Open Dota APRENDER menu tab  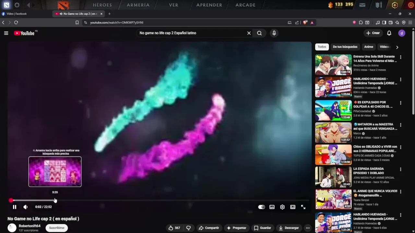click(x=209, y=5)
